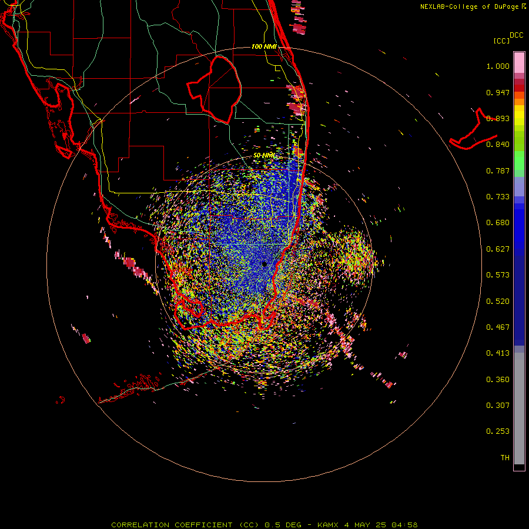Pick the pink swatch at the top of the color bar
This screenshot has width=529, height=529.
(519, 63)
